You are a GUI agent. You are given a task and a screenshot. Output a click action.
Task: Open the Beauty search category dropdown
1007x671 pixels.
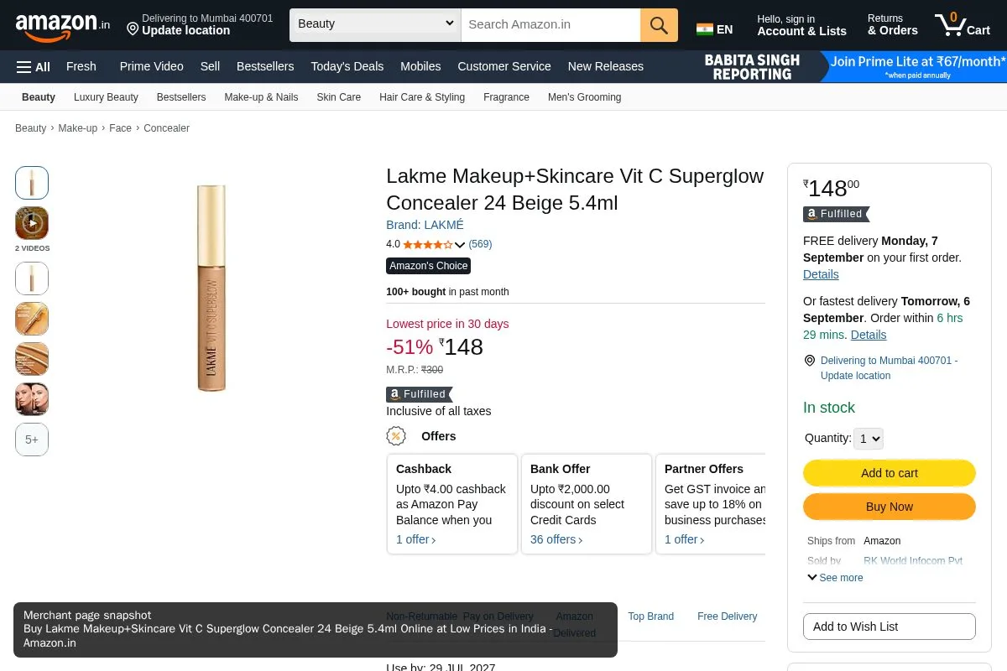(375, 24)
